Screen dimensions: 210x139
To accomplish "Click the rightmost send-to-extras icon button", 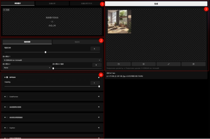I will point(194,64).
